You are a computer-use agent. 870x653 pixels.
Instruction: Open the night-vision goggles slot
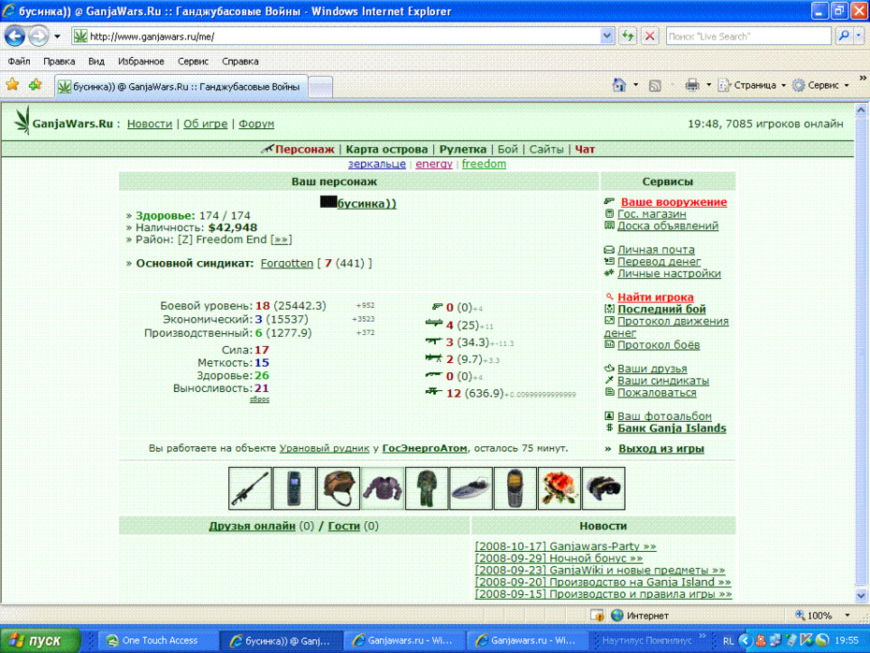click(603, 488)
